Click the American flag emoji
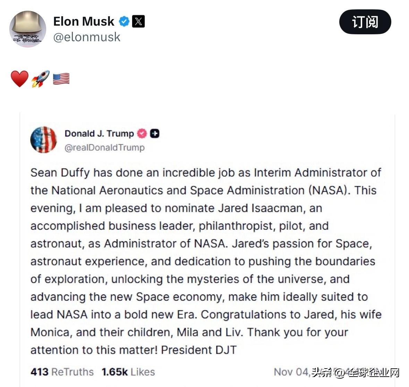This screenshot has width=409, height=387. coord(61,79)
